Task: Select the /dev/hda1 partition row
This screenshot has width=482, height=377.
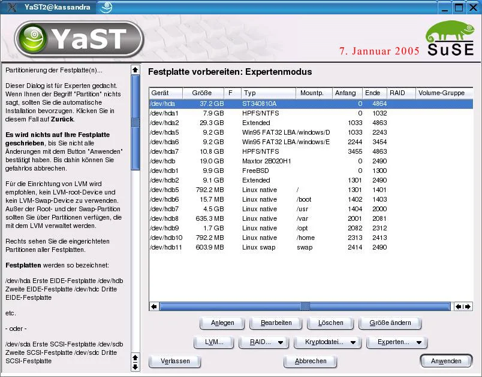Action: click(311, 113)
